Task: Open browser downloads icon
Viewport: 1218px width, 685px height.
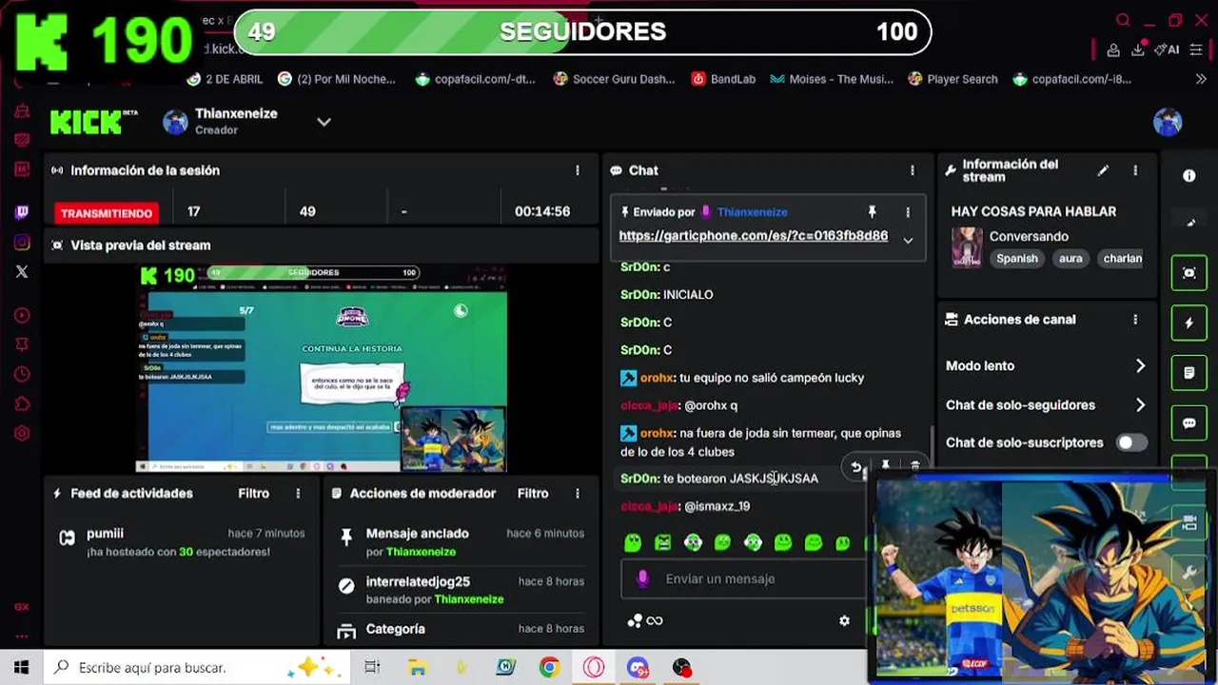Action: pyautogui.click(x=1139, y=50)
